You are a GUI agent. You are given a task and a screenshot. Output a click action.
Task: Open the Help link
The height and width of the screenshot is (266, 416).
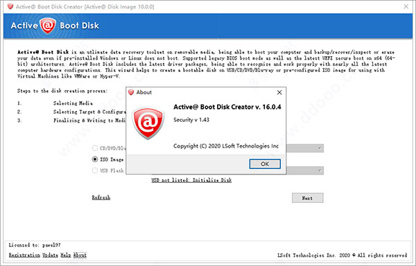click(66, 255)
